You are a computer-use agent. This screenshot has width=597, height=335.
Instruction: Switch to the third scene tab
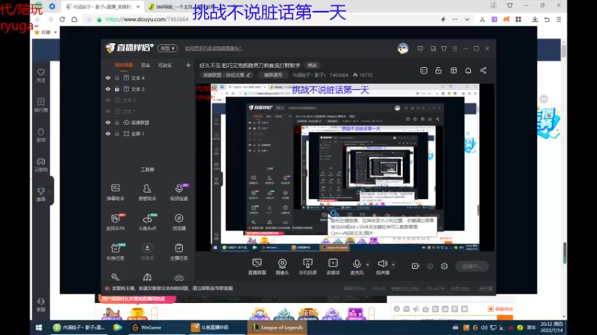(x=165, y=66)
